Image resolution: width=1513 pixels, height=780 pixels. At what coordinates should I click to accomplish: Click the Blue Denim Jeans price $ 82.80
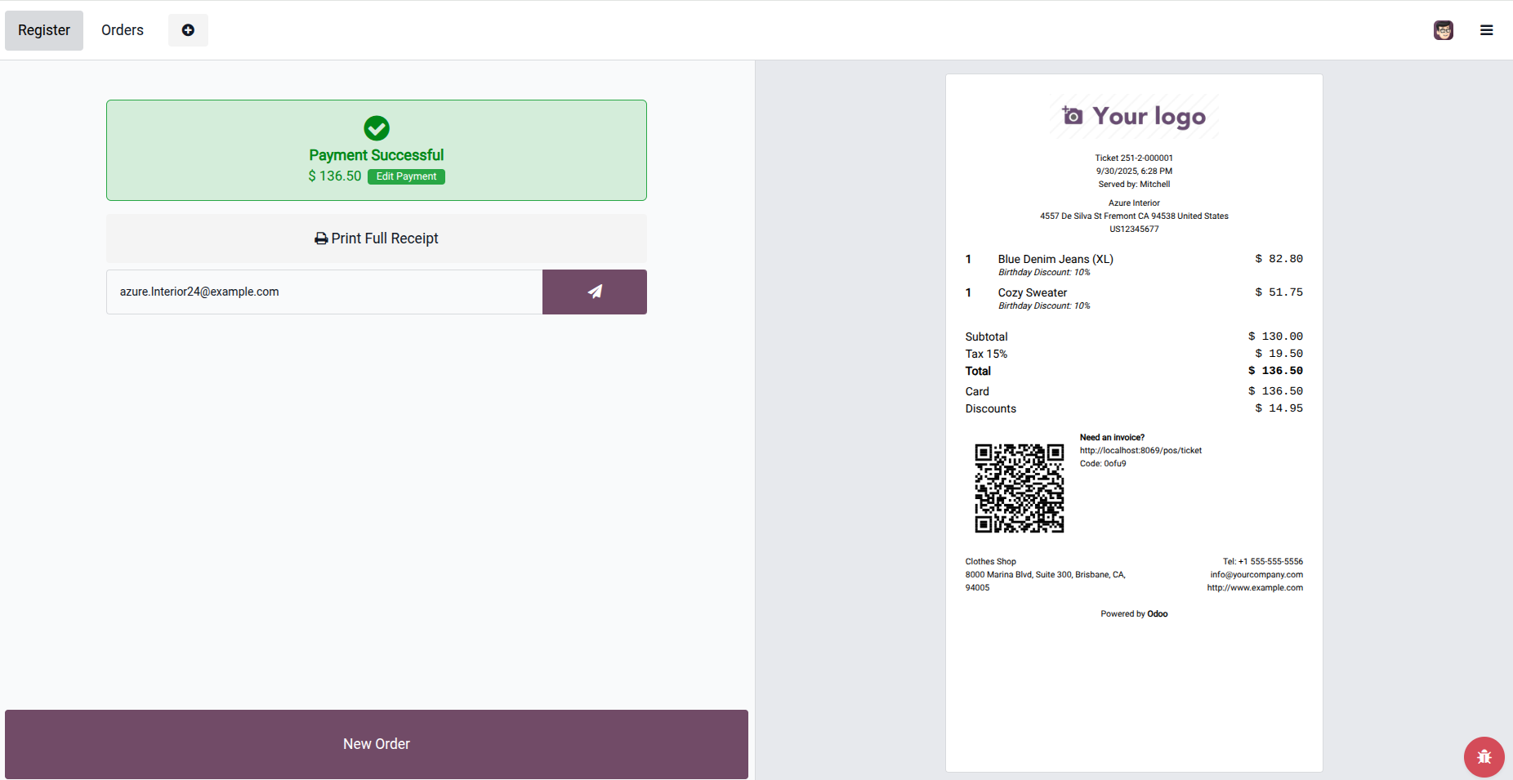(x=1279, y=259)
